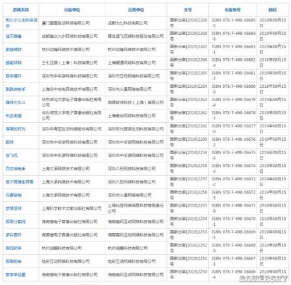Select date cell in 2259 row
This screenshot has width=291, height=285.
[272, 155]
